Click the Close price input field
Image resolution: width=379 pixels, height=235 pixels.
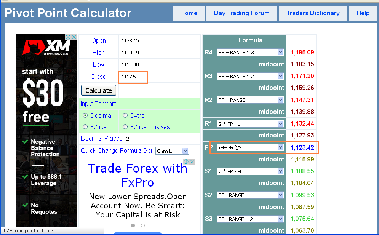pos(160,77)
